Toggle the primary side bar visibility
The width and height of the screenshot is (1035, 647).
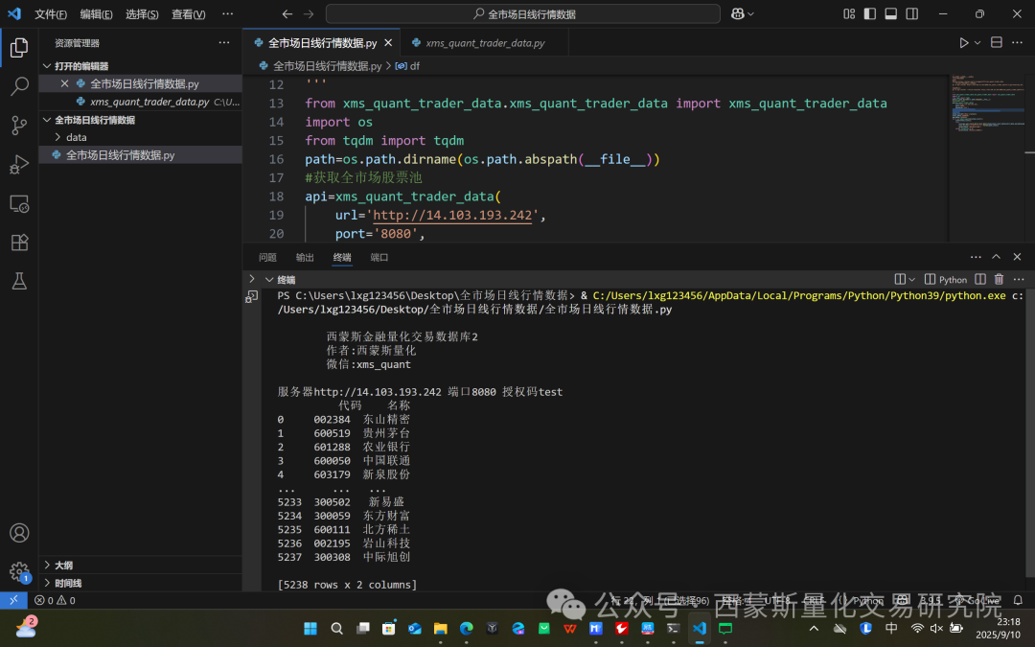click(870, 13)
